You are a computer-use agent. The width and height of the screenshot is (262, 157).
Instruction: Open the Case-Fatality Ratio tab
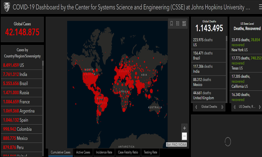[128, 152]
